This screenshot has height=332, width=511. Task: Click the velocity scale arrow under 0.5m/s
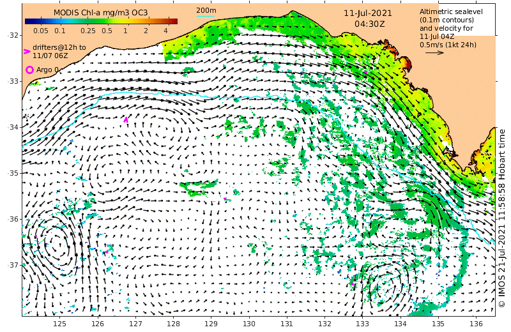pyautogui.click(x=435, y=52)
